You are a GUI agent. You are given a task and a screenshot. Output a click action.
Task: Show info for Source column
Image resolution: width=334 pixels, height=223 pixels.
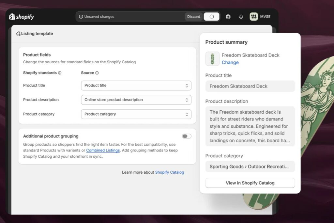pyautogui.click(x=97, y=73)
